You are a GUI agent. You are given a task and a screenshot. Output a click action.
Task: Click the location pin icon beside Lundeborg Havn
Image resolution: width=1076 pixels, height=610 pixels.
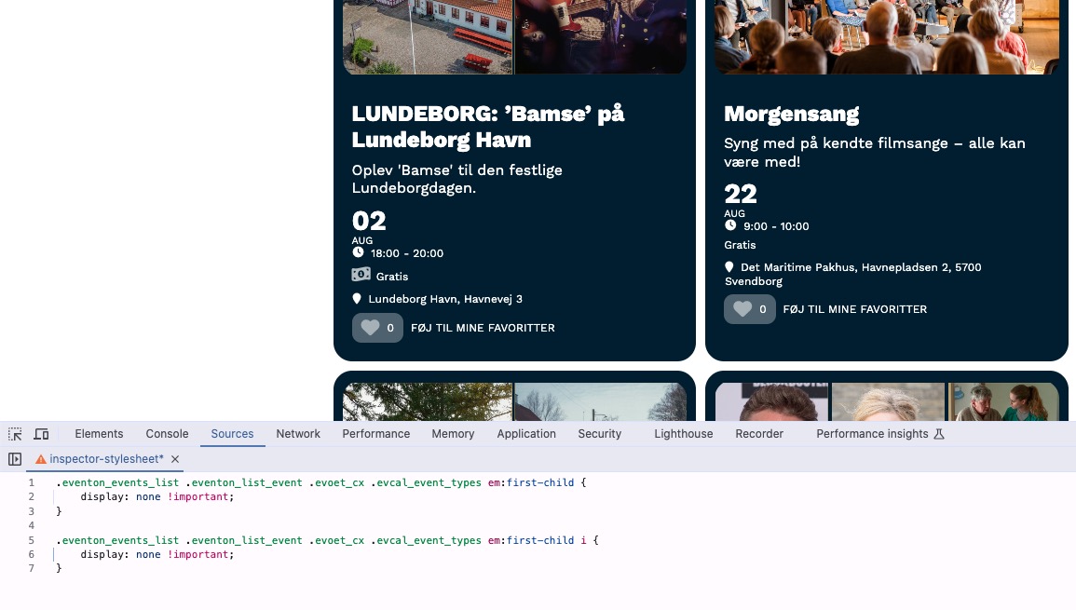pos(357,299)
